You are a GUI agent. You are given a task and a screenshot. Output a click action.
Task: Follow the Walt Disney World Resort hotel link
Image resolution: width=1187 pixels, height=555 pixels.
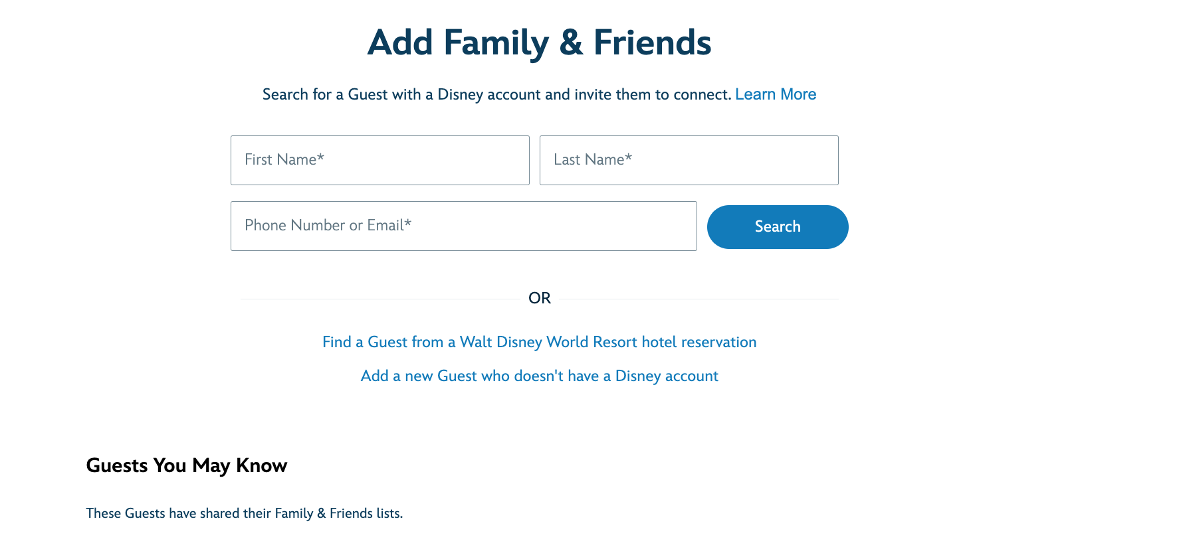click(539, 342)
